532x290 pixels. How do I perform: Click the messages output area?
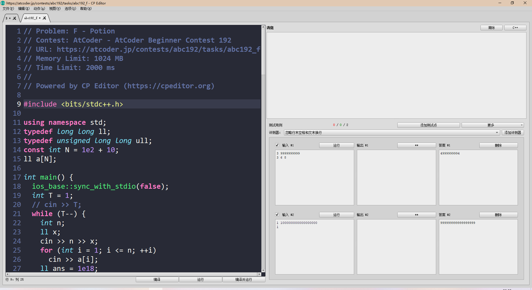pyautogui.click(x=396, y=75)
